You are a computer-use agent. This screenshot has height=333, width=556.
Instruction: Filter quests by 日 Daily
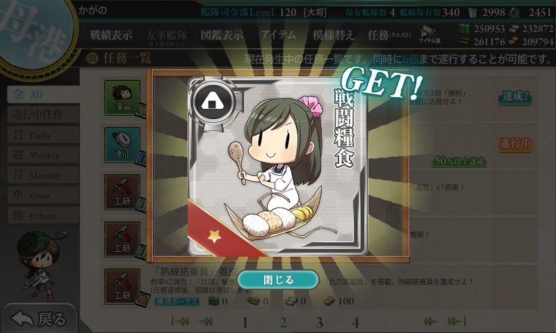[43, 135]
